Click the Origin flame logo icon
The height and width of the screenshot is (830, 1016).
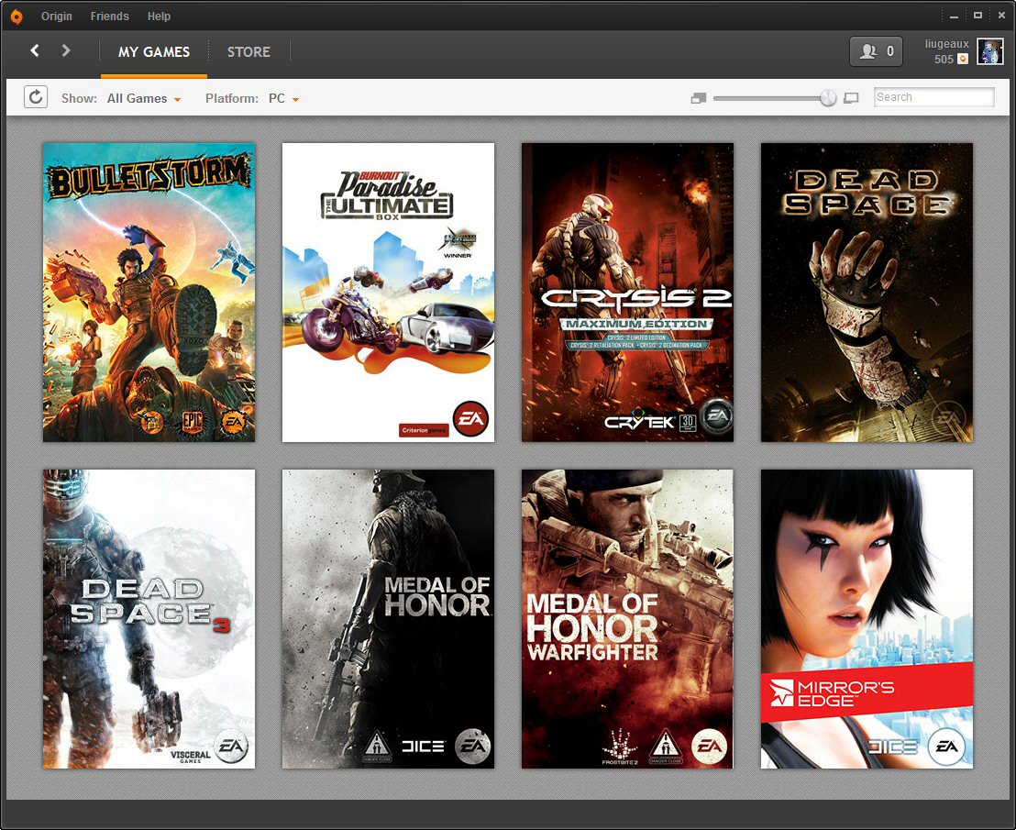point(17,16)
